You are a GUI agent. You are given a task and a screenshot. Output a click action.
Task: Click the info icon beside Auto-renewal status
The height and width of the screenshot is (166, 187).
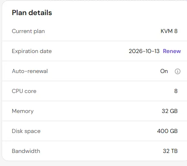(178, 71)
